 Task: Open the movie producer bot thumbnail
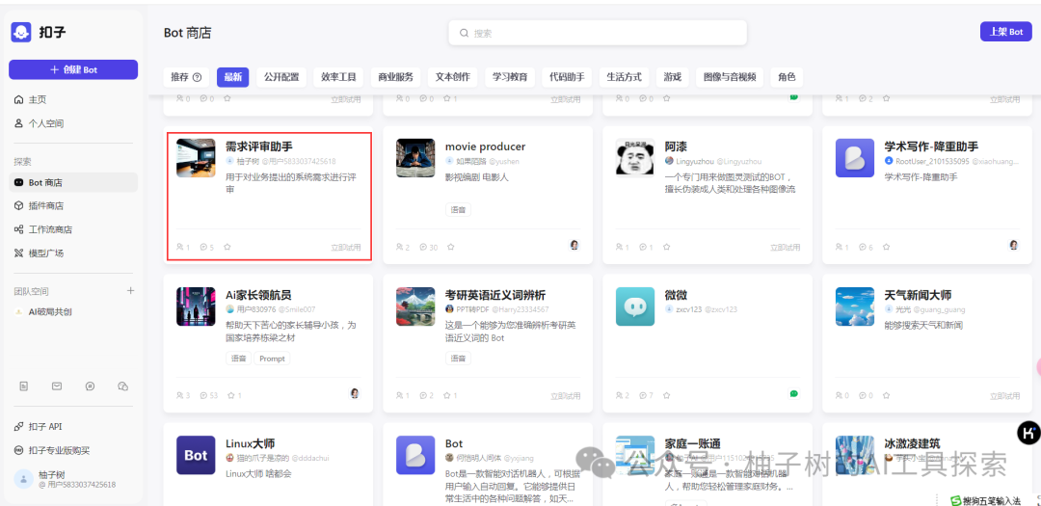(x=415, y=158)
